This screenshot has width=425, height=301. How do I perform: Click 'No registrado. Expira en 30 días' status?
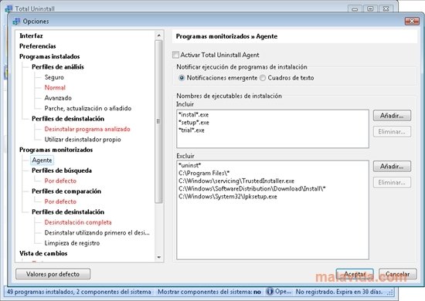[339, 292]
